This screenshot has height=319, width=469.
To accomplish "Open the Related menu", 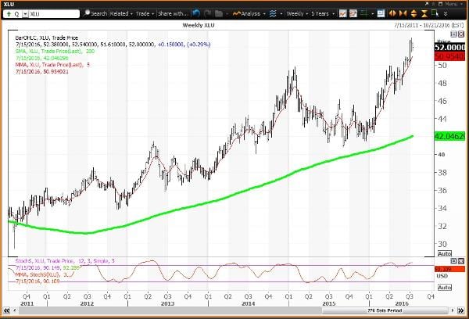I will pyautogui.click(x=120, y=13).
